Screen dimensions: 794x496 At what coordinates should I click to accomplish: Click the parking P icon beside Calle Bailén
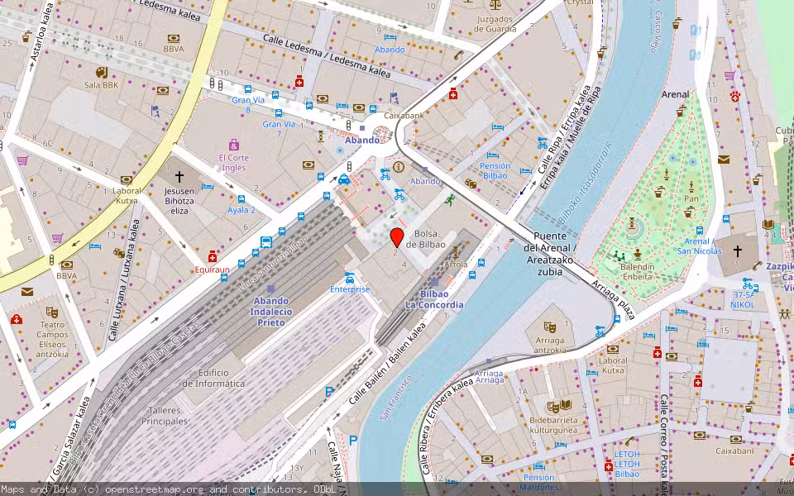click(330, 391)
